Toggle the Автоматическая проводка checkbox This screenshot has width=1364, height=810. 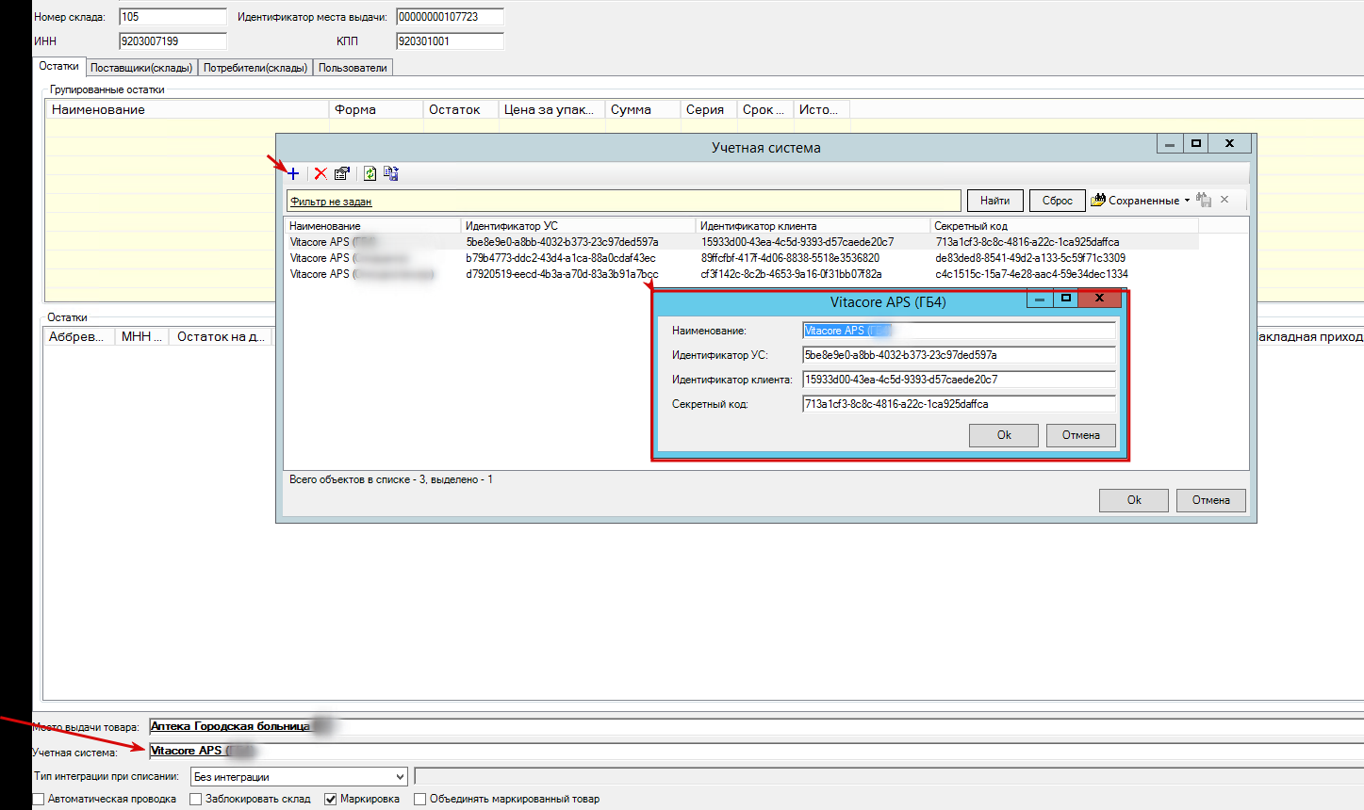[x=39, y=799]
